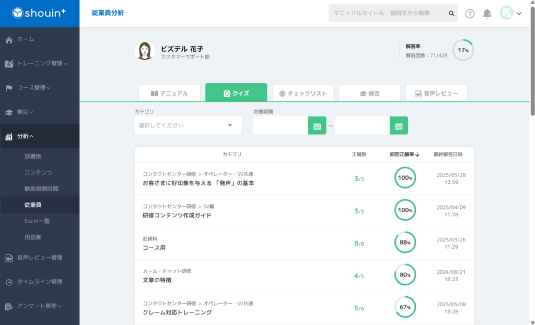This screenshot has height=325, width=535.
Task: Open the カテゴリ dropdown selector
Action: pyautogui.click(x=188, y=125)
